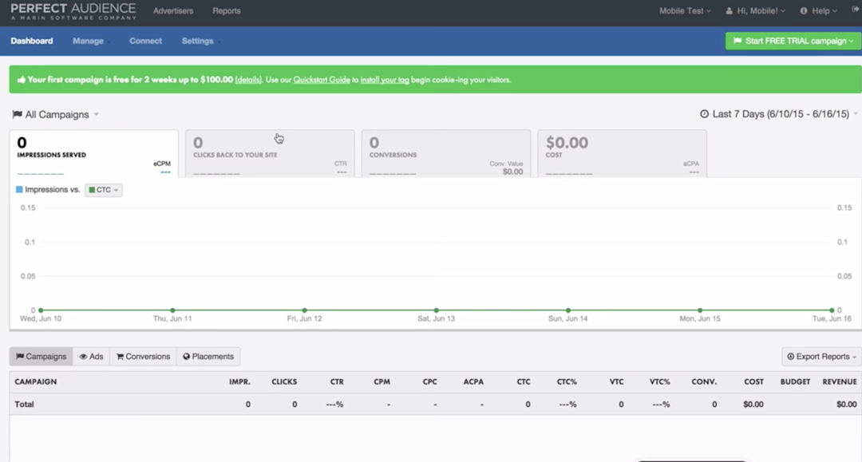Sort table by IMPR. column header
This screenshot has width=862, height=462.
point(239,381)
